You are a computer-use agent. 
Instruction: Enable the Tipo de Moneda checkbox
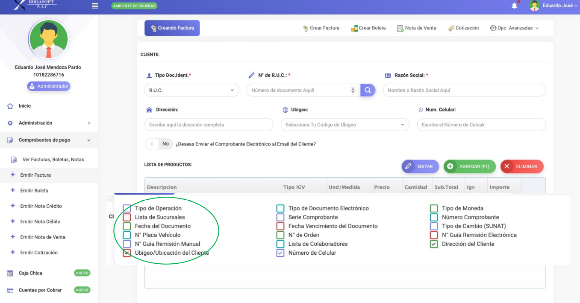click(434, 208)
